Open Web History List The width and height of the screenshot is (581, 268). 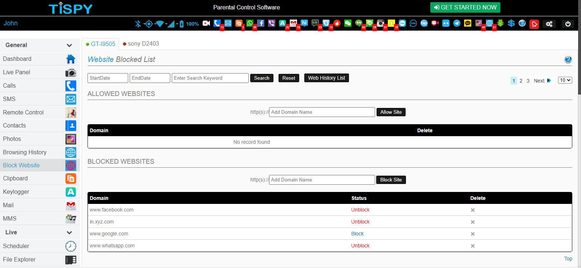click(x=326, y=78)
